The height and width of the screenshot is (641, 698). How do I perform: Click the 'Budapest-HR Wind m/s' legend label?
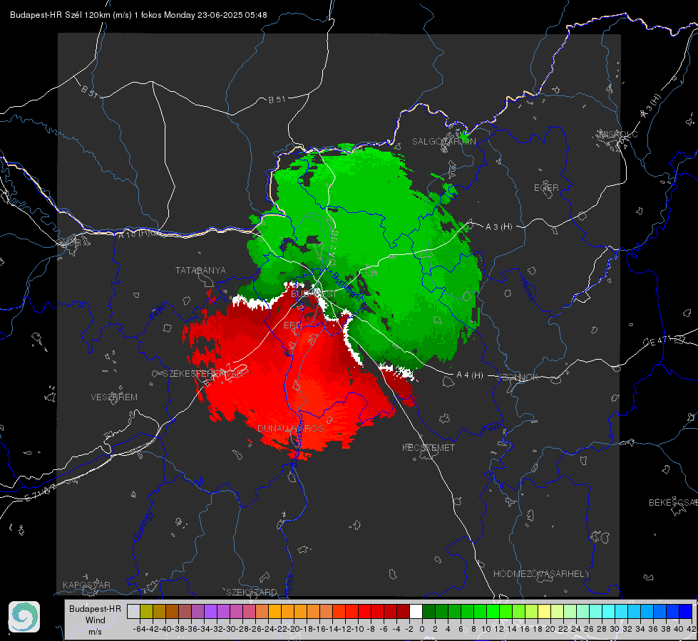tap(95, 620)
